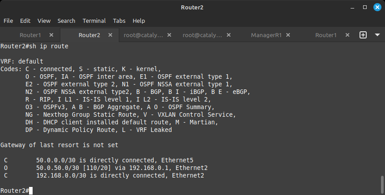Click the terminal vertical scrollbar

pos(382,185)
